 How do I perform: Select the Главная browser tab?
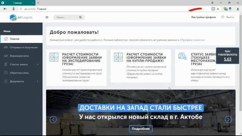[18, 3]
